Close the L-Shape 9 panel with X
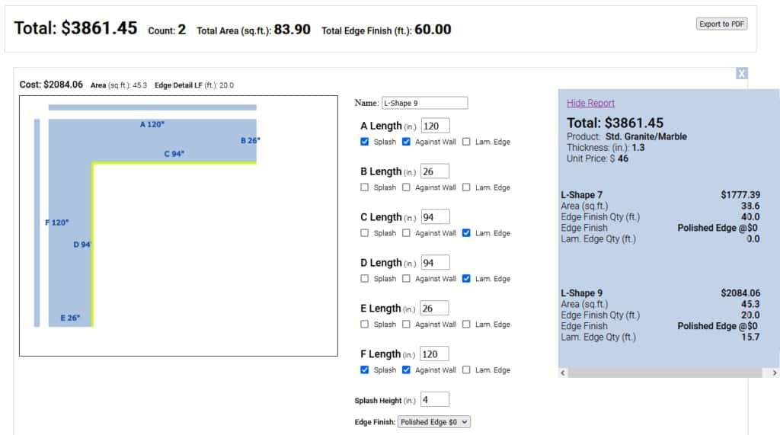 tap(741, 74)
